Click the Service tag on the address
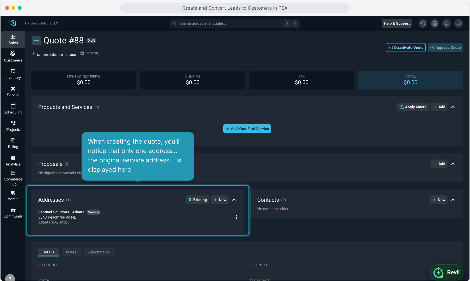470x281 pixels. [94, 212]
